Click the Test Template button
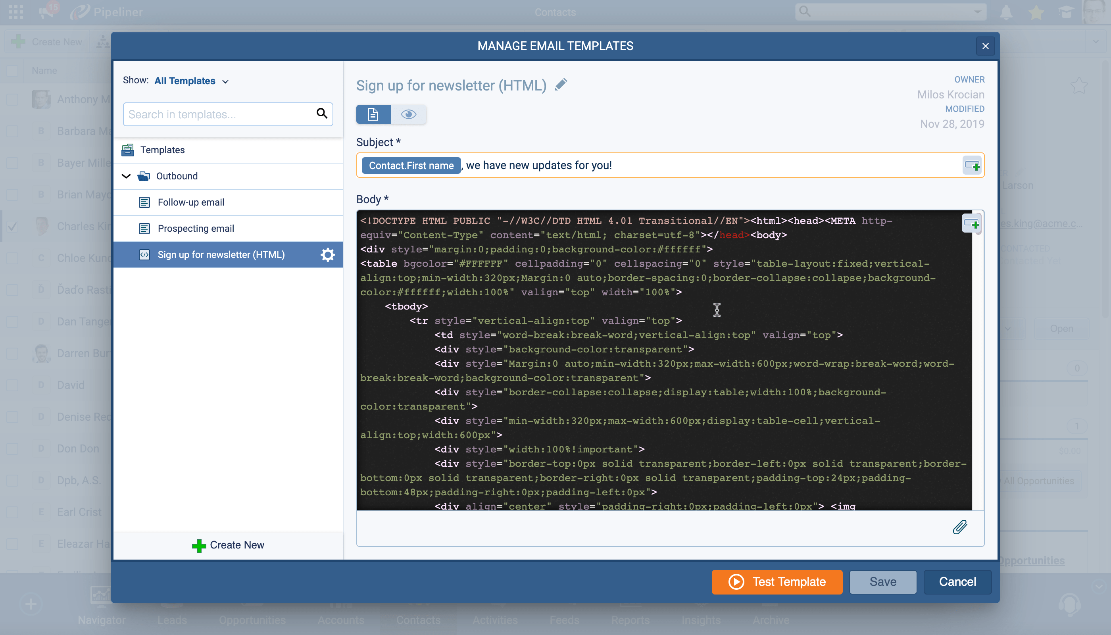1111x635 pixels. (777, 582)
